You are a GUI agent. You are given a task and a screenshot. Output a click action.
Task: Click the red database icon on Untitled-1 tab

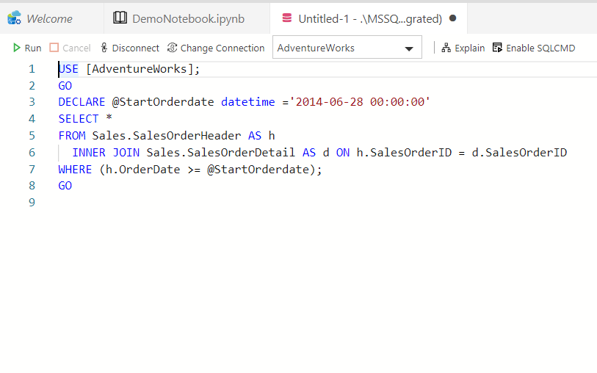[286, 18]
